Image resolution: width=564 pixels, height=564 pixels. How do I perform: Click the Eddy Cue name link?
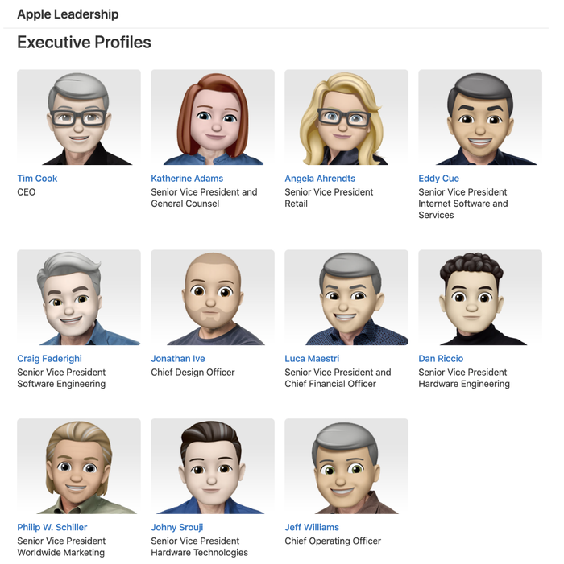tap(438, 179)
